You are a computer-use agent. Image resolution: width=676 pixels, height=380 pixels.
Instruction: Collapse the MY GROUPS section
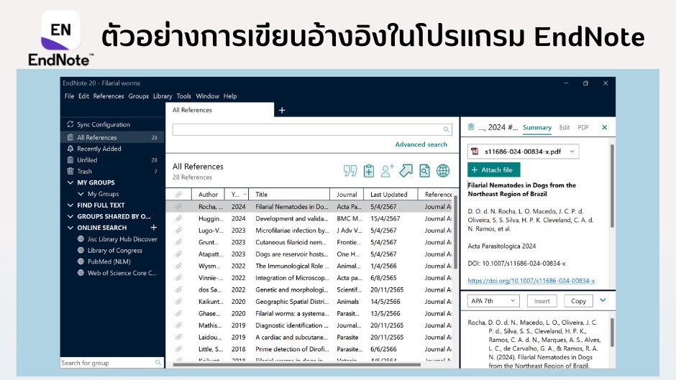tap(70, 182)
